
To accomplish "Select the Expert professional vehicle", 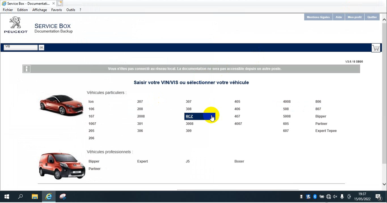I will (142, 161).
